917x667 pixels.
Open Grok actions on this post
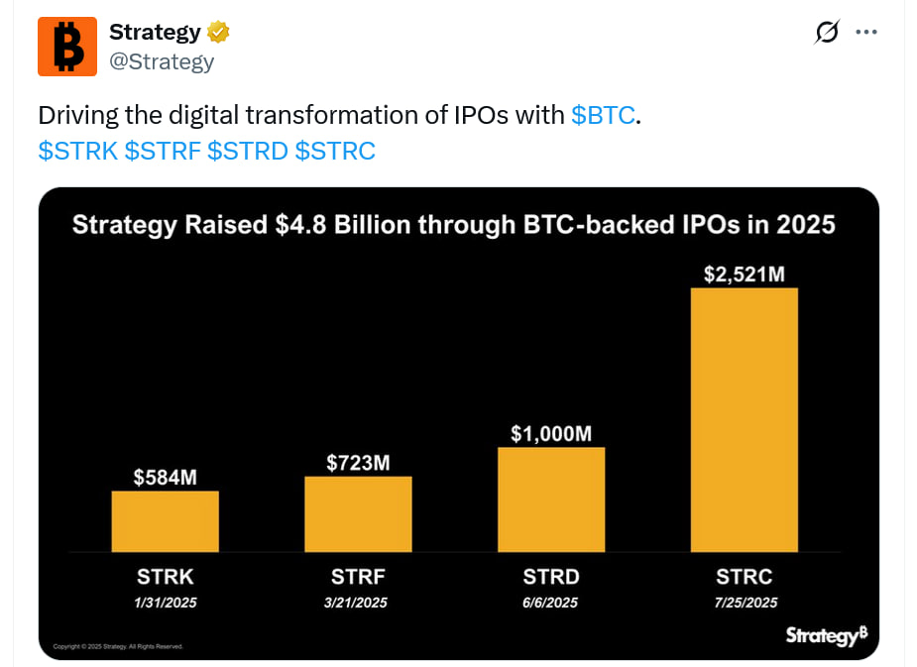(x=826, y=31)
